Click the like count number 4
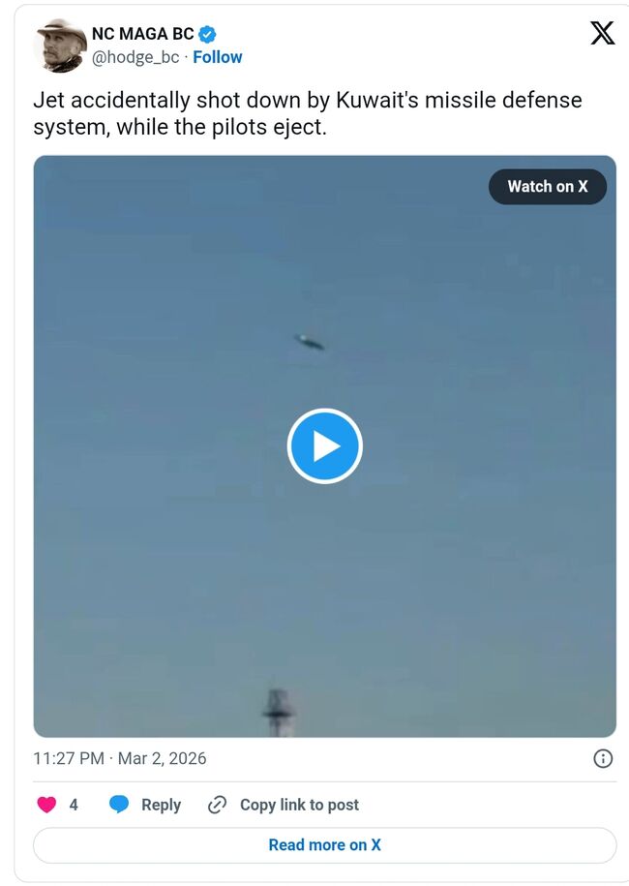Screen dimensions: 629x886 [74, 805]
